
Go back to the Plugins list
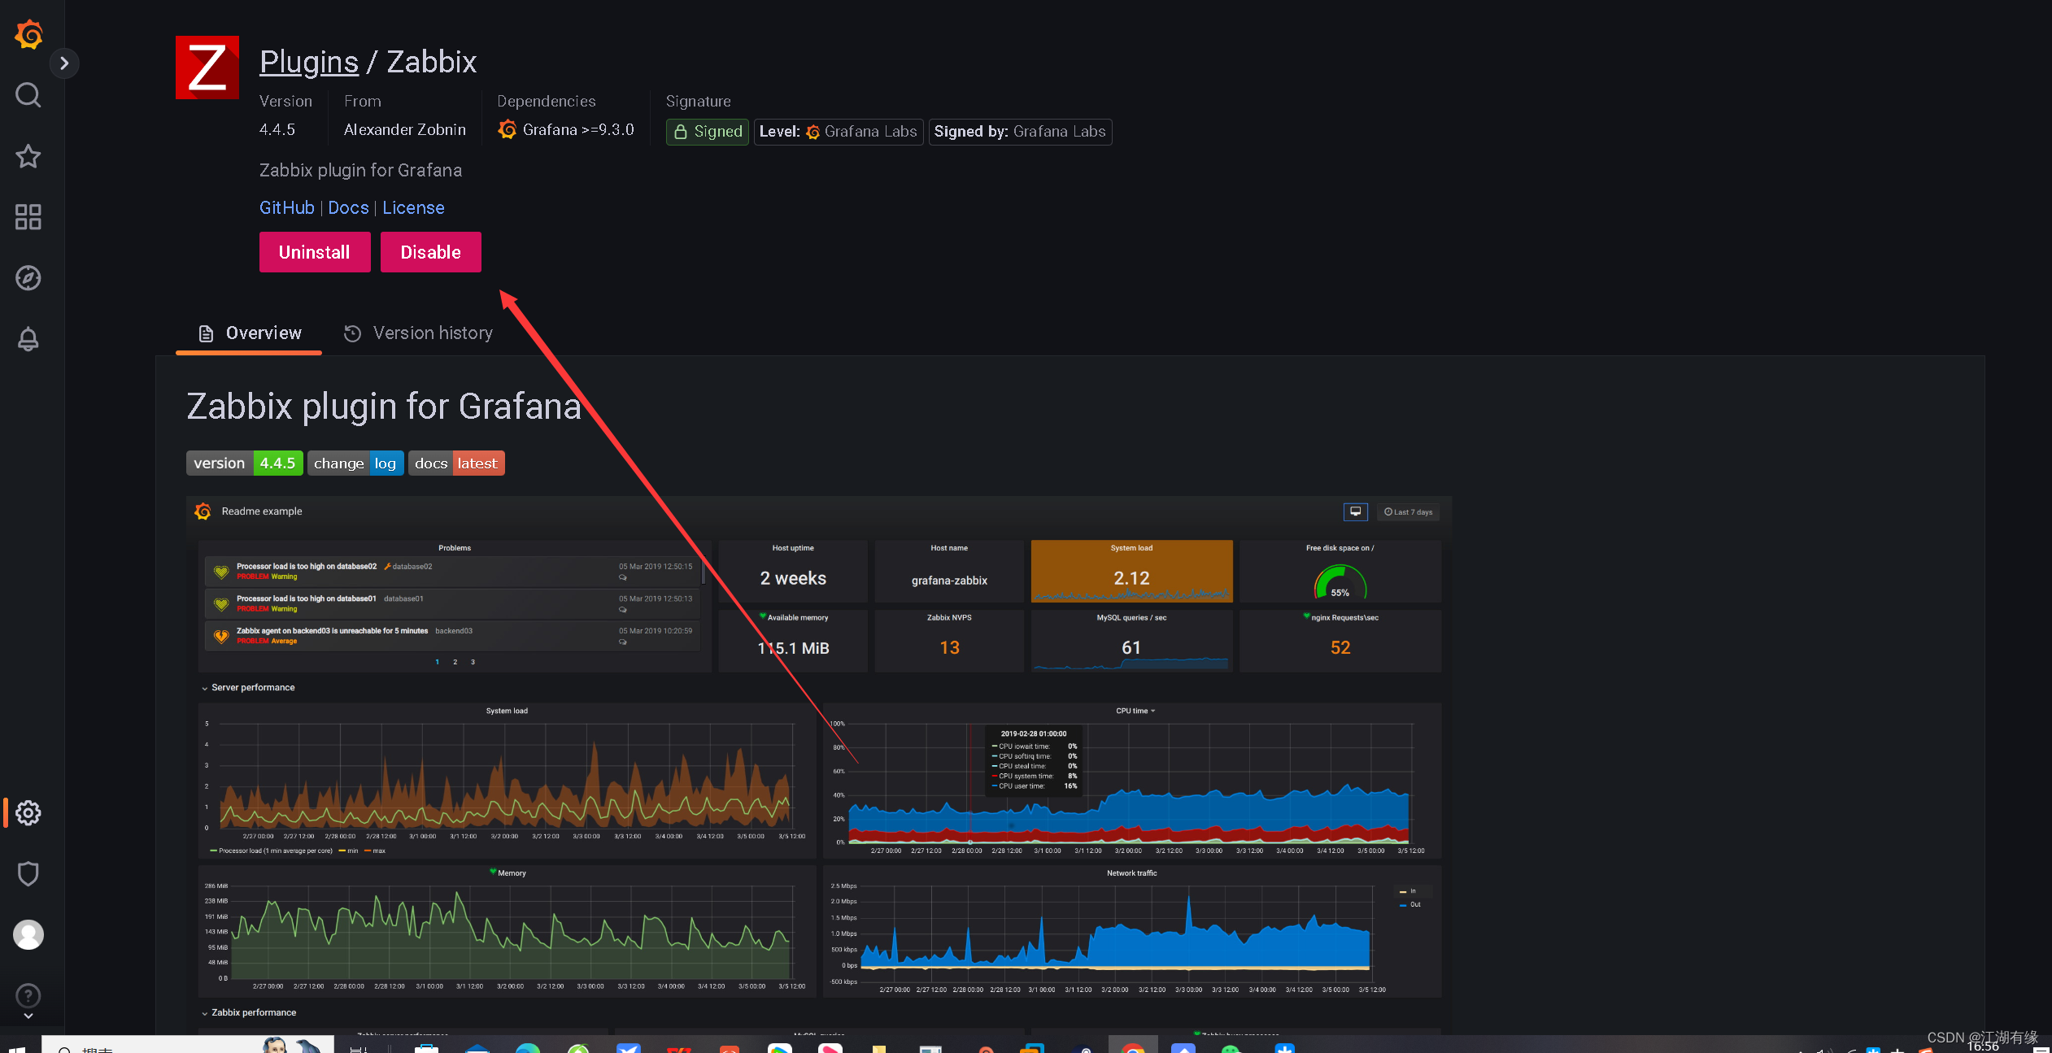coord(309,62)
